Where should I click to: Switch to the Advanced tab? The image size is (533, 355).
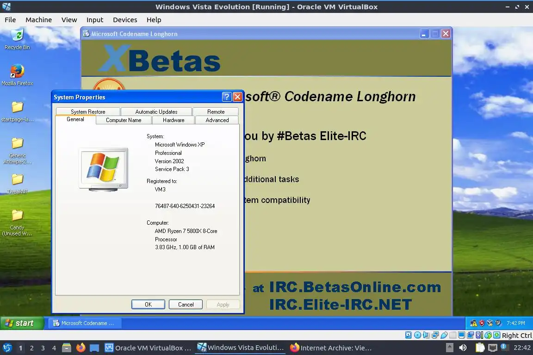tap(217, 120)
